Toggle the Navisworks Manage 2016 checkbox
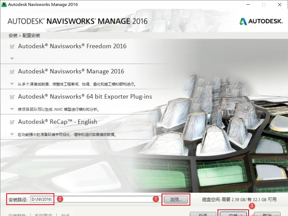 pos(12,72)
